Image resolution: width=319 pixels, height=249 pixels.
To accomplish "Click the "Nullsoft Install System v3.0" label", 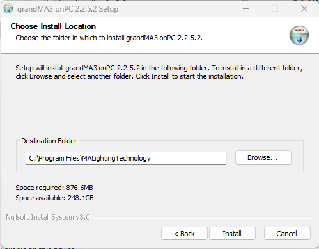I will pos(48,217).
